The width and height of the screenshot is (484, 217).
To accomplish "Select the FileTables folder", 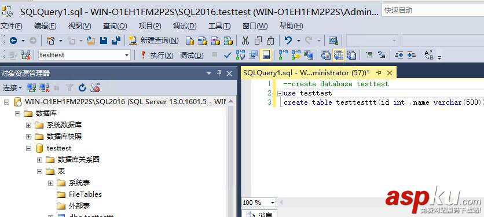I will click(85, 194).
